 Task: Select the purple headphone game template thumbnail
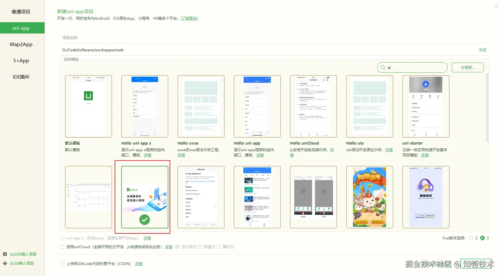tap(426, 197)
